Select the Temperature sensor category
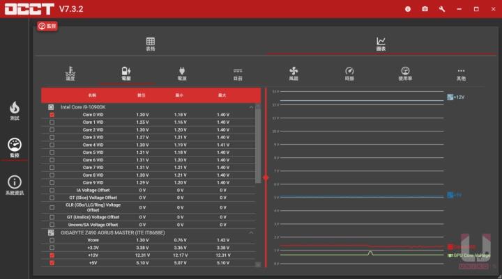 pos(70,73)
